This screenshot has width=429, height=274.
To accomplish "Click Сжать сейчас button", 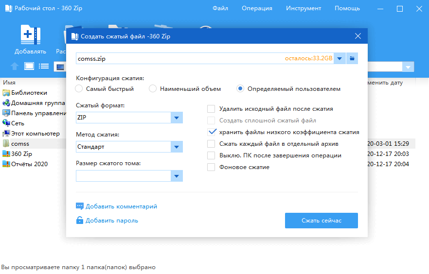I will coord(321,221).
